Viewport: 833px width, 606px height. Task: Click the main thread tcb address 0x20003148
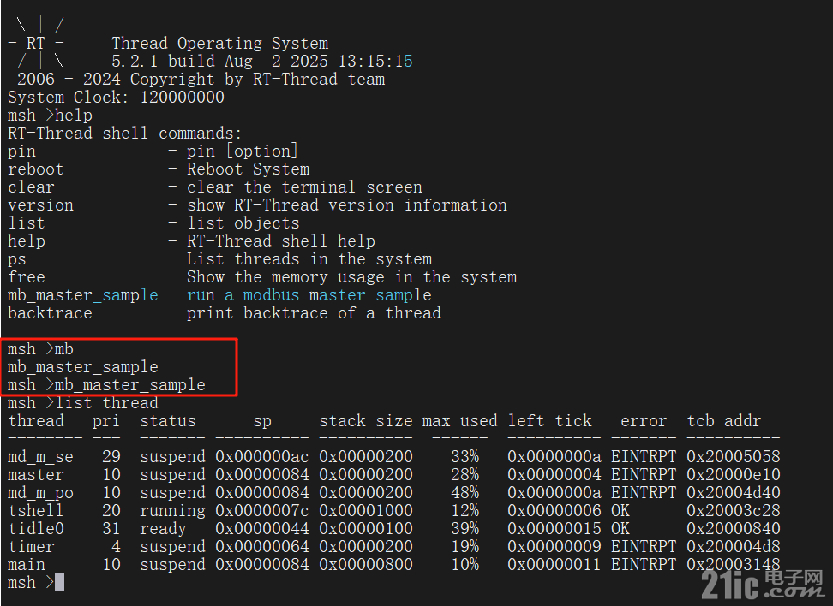733,564
